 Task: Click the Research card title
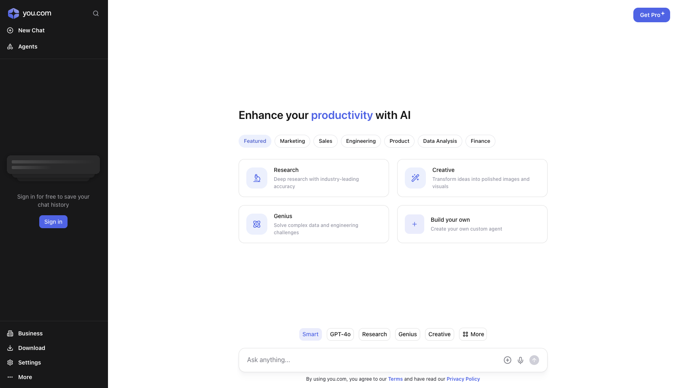point(286,170)
